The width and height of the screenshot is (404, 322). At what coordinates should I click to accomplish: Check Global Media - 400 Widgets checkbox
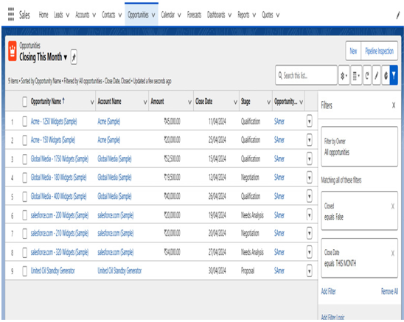pyautogui.click(x=25, y=197)
